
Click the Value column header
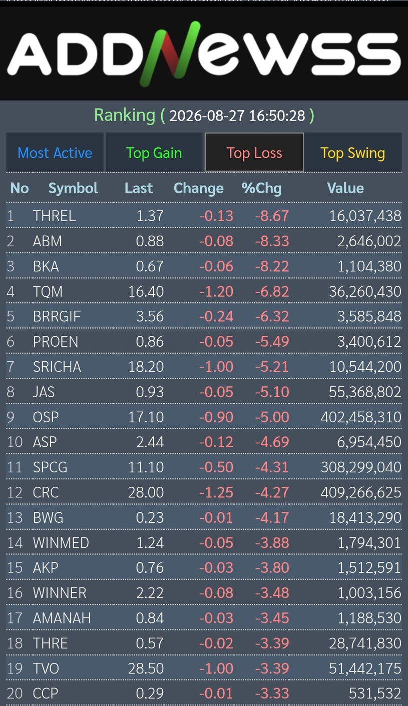click(x=345, y=188)
